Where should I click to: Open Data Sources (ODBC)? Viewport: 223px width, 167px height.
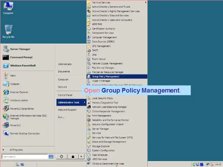117,42
